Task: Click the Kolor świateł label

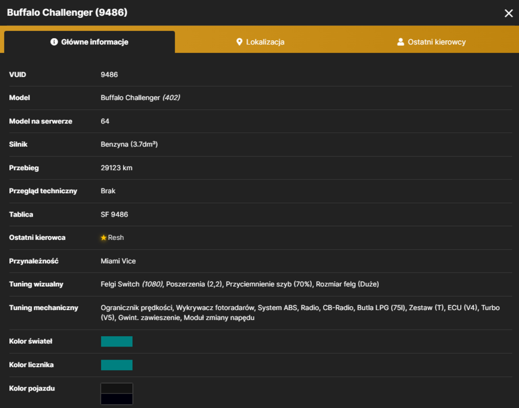Action: pos(30,342)
